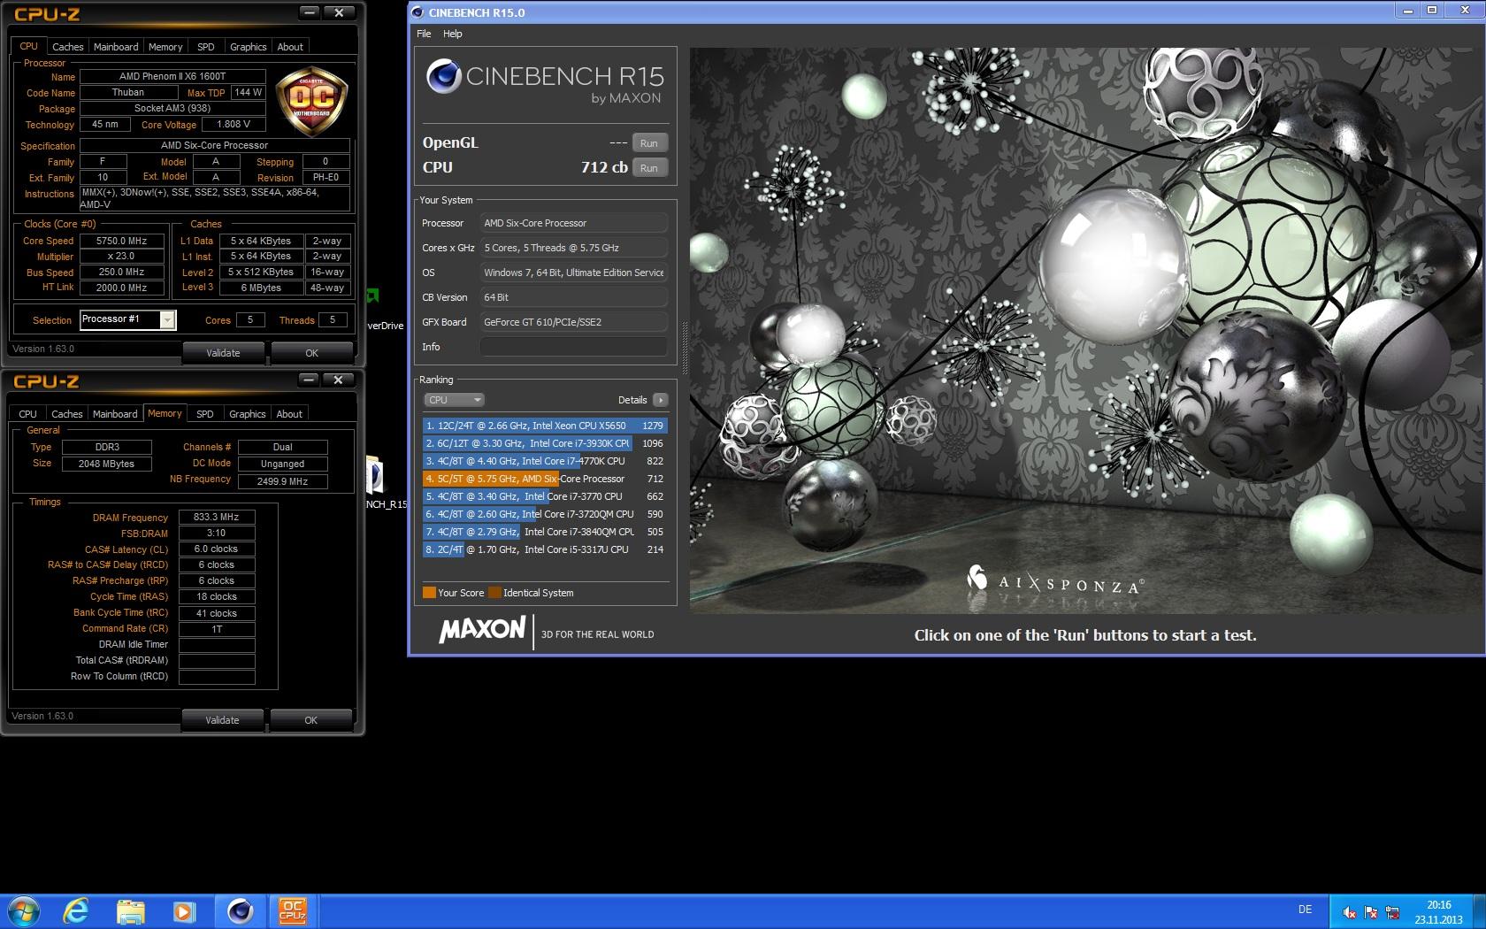Click the Core Speed 5750.0 MHz value
The height and width of the screenshot is (929, 1486).
122,241
